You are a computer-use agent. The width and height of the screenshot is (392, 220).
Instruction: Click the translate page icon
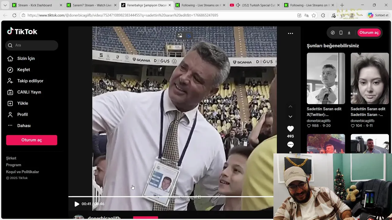tap(307, 15)
